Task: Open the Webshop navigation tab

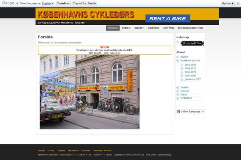Action: pyautogui.click(x=153, y=28)
